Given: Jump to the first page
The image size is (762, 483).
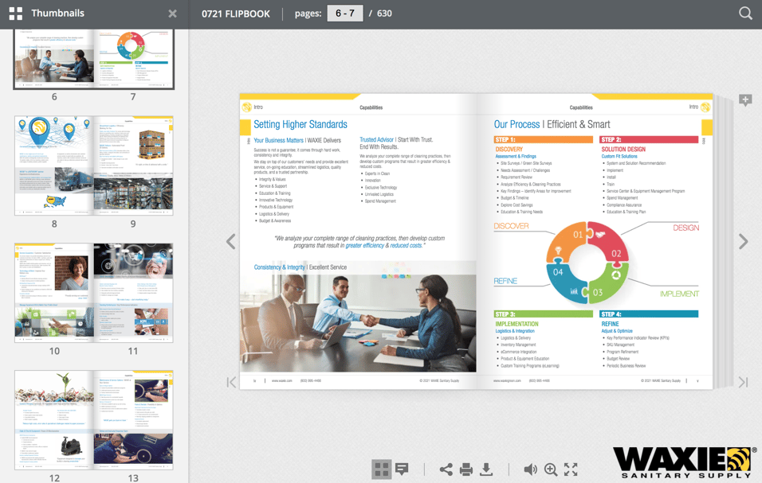Looking at the screenshot, I should click(231, 383).
